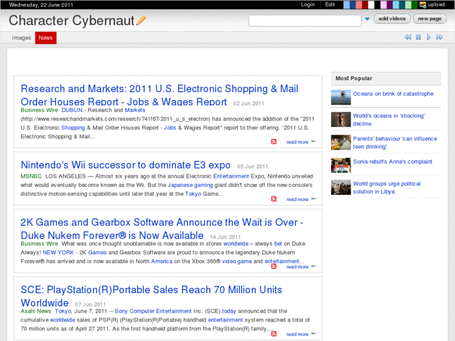Click read more arrows on PlayStation Portable article
The height and width of the screenshot is (341, 455).
click(x=314, y=333)
